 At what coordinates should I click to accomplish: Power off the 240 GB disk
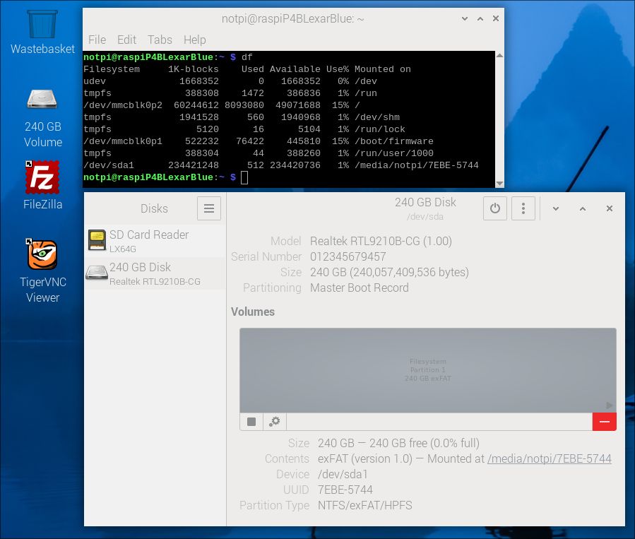pyautogui.click(x=495, y=208)
